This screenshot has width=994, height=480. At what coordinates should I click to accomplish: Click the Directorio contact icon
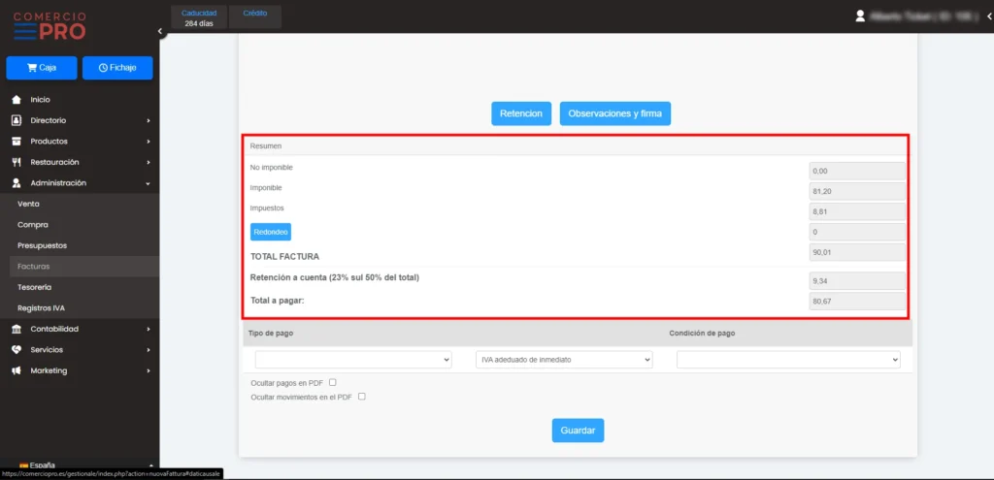pos(17,120)
